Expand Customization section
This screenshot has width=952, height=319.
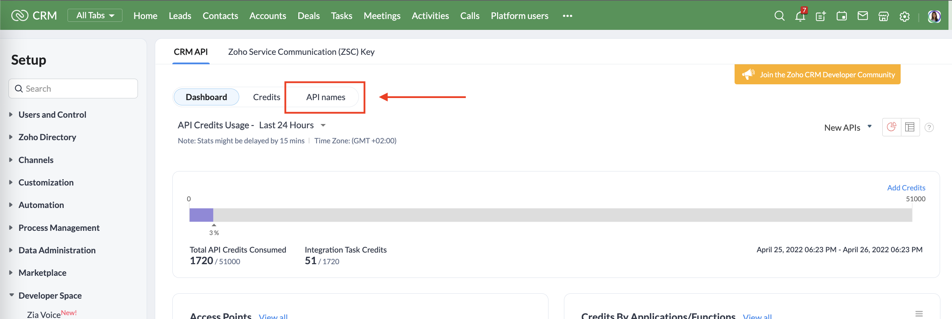tap(46, 182)
